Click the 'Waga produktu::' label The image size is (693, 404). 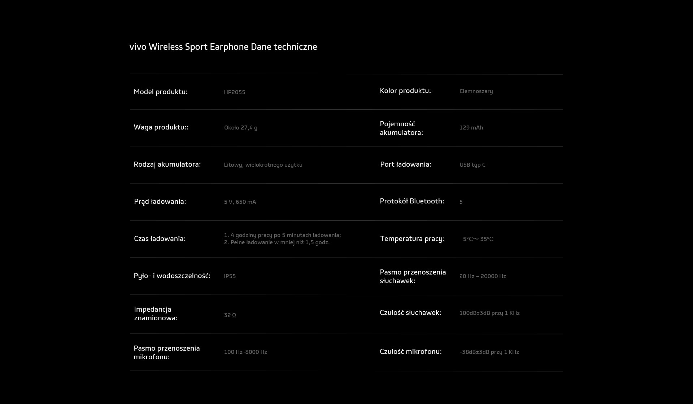[x=161, y=127]
